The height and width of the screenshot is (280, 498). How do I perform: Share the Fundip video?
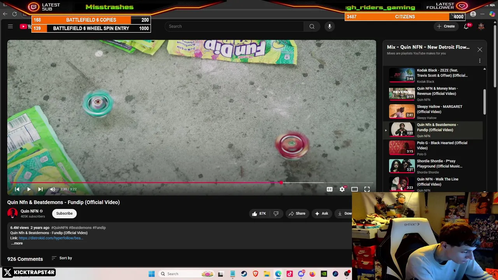296,213
